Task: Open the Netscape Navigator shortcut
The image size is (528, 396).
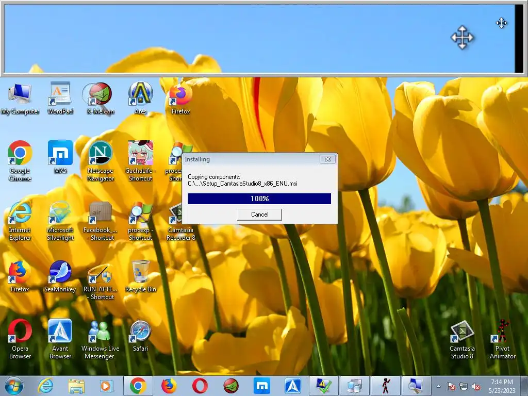Action: pyautogui.click(x=101, y=161)
